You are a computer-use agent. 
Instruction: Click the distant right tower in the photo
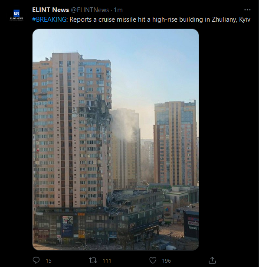tap(175, 143)
